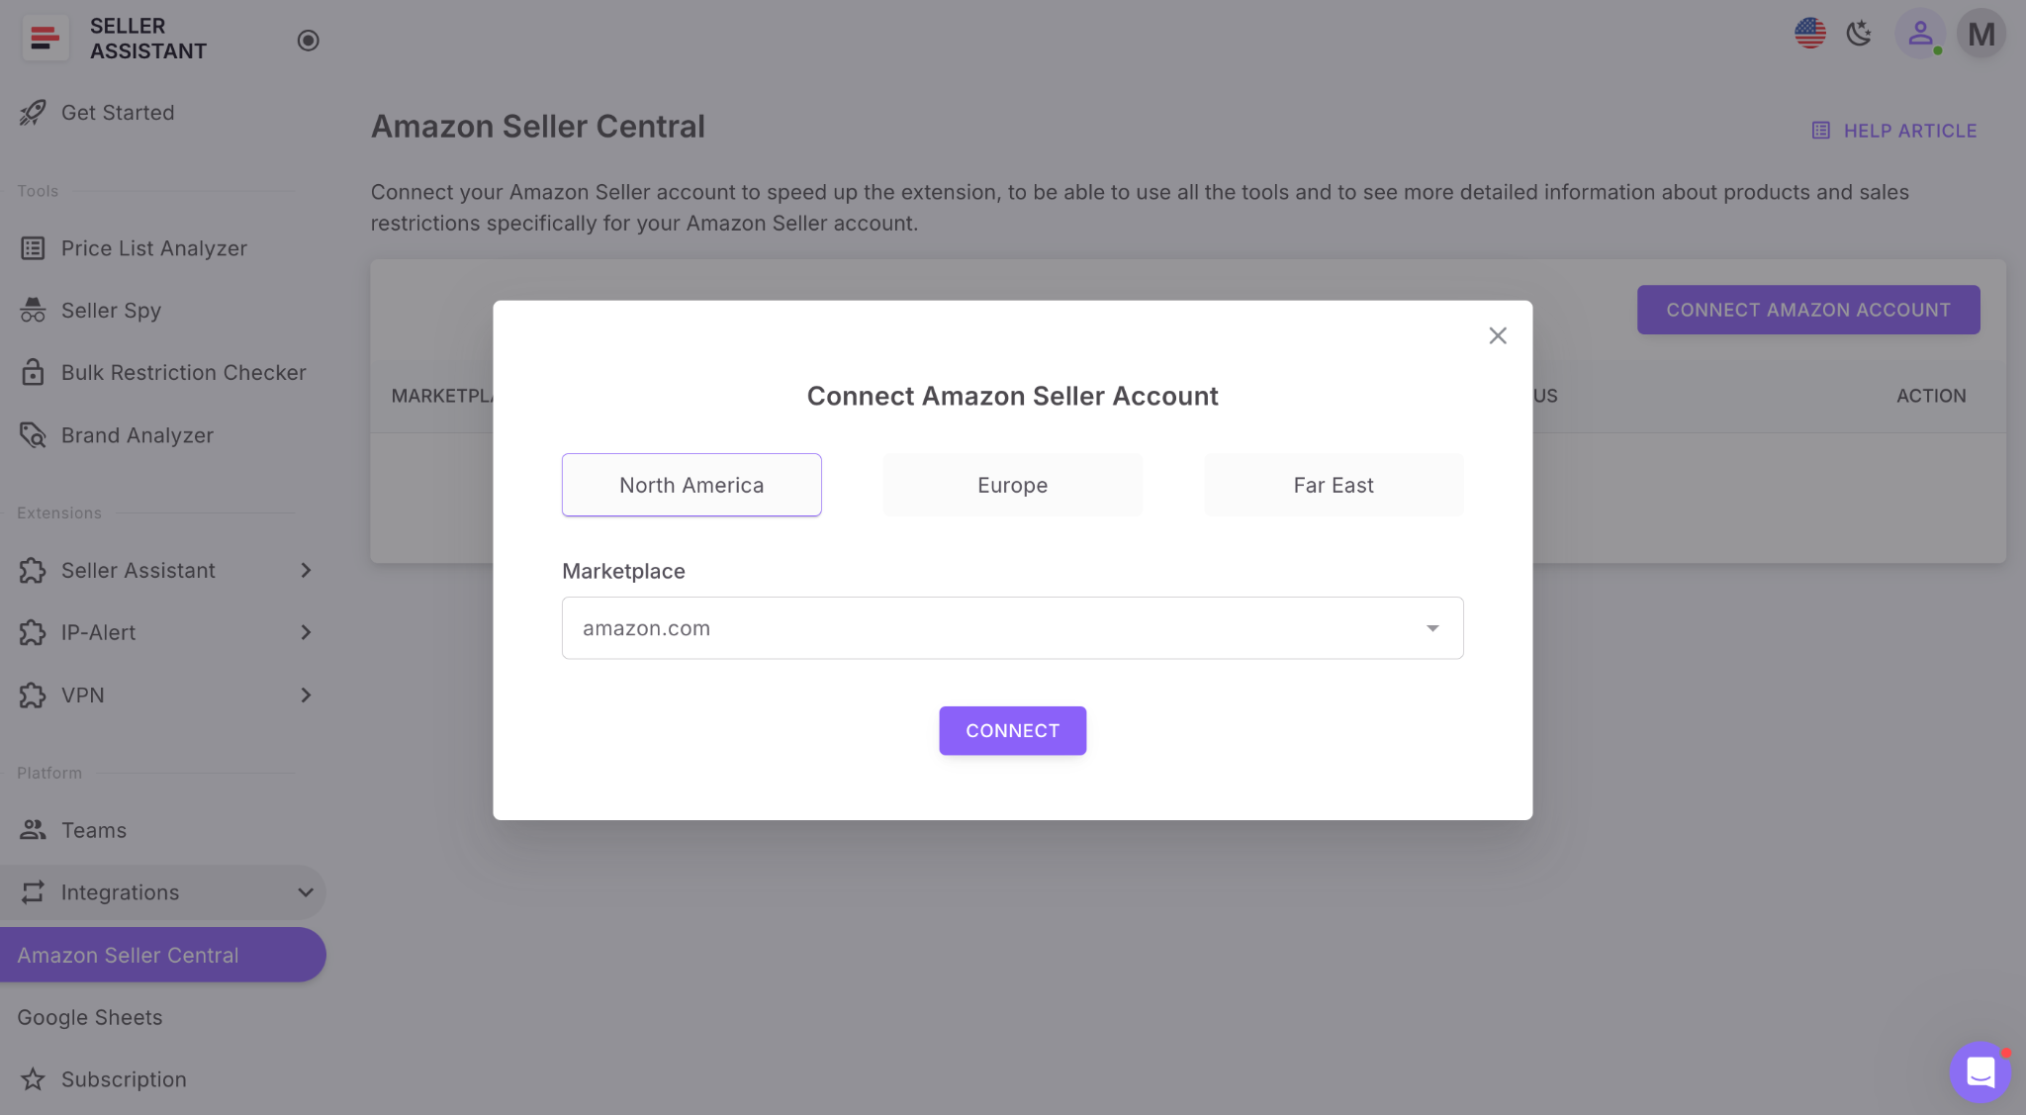2026x1115 pixels.
Task: Open the Teams page
Action: pos(94,829)
